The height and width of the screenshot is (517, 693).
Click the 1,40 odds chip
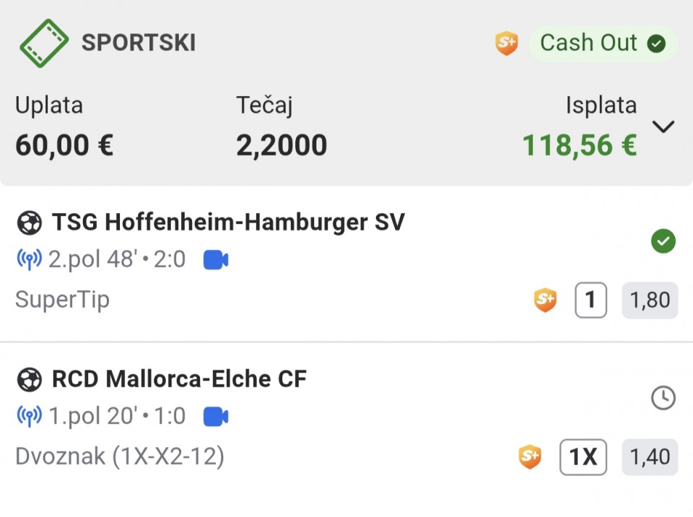(650, 456)
